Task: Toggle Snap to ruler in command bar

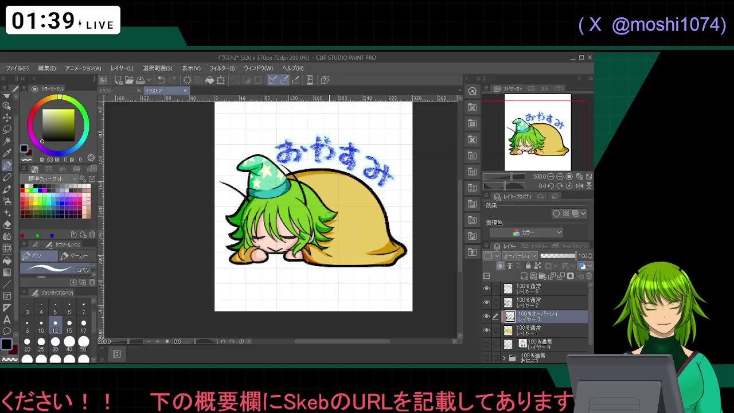Action: tap(272, 80)
